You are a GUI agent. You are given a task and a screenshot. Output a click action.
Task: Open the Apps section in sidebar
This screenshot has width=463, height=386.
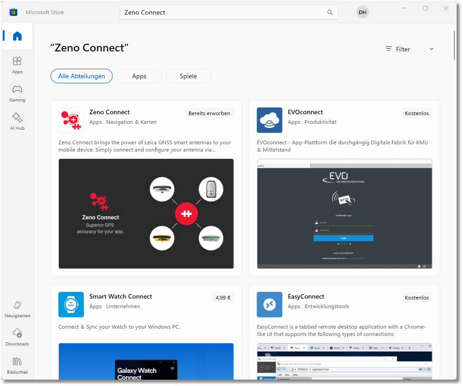17,65
